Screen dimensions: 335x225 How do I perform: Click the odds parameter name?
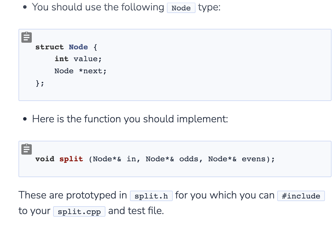coord(189,159)
